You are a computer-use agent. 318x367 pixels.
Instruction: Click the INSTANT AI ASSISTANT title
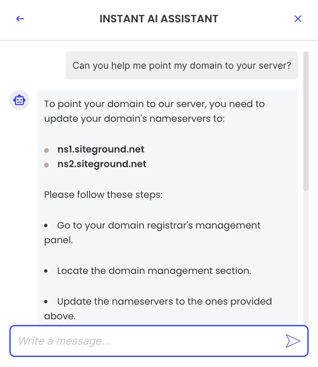point(159,19)
